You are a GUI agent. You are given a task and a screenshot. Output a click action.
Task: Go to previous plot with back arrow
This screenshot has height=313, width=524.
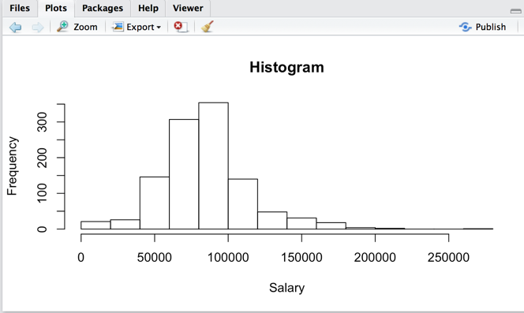tap(15, 27)
